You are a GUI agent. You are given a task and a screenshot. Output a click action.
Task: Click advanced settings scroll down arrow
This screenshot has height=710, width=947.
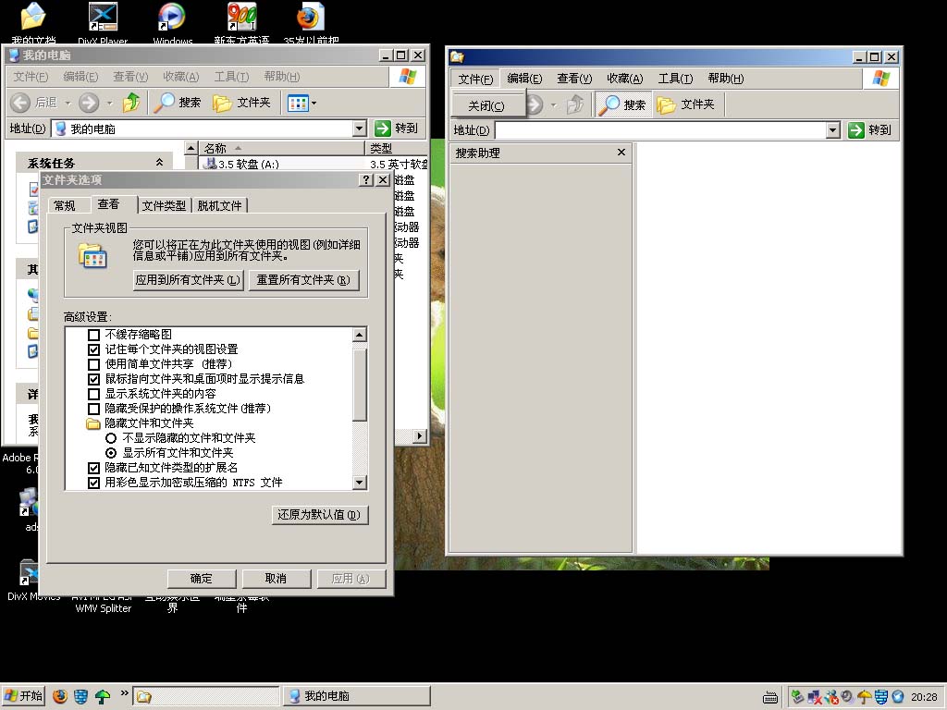pyautogui.click(x=360, y=483)
